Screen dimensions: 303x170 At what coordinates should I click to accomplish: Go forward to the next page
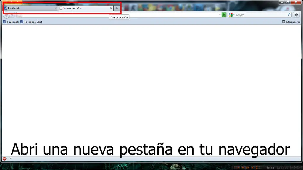tap(12, 15)
